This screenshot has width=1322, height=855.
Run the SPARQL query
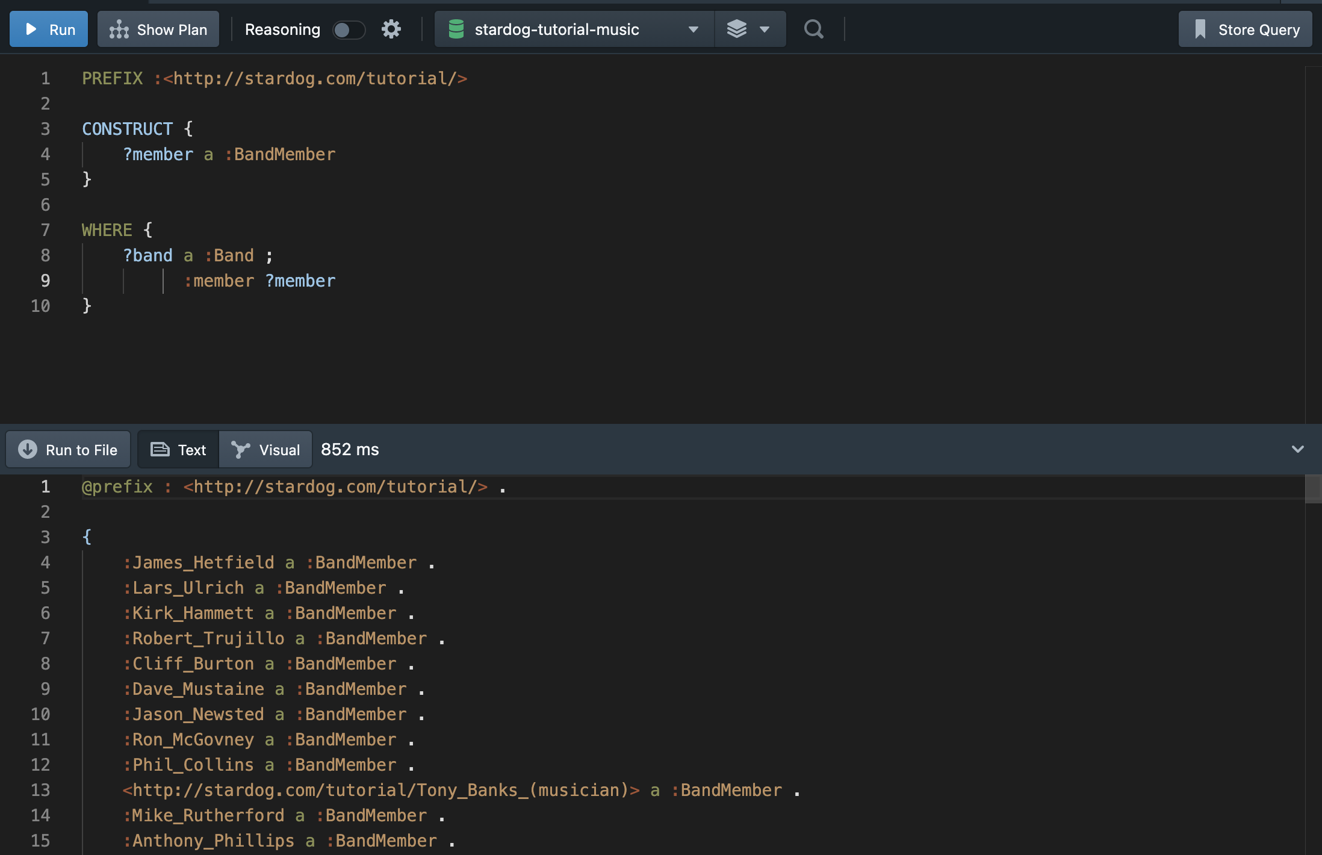pyautogui.click(x=49, y=29)
